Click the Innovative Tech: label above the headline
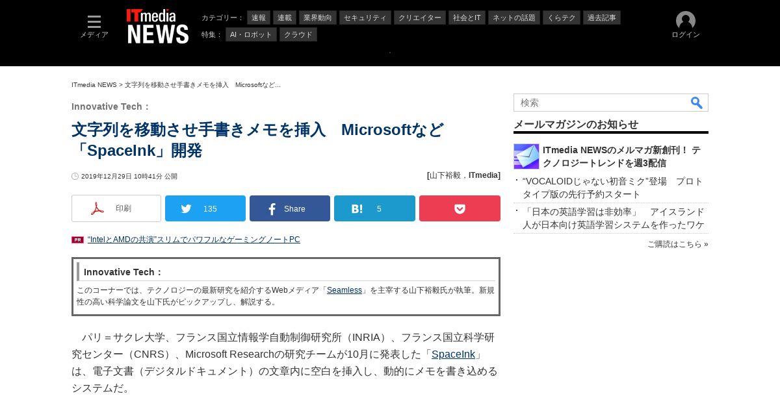 coord(111,106)
